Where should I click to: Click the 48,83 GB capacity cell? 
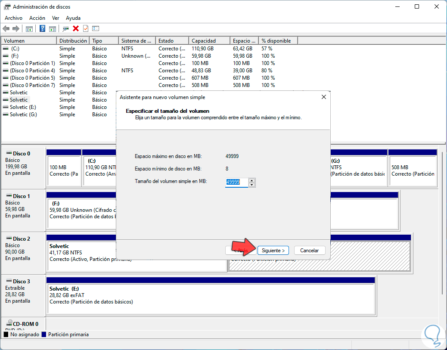pos(201,71)
